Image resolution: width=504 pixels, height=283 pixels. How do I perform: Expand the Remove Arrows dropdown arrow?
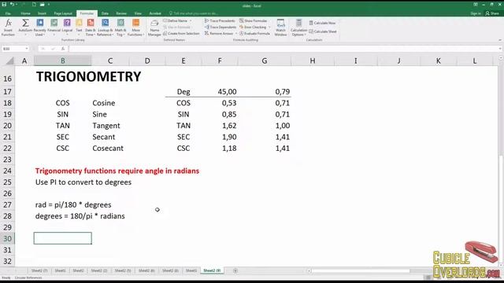click(236, 33)
